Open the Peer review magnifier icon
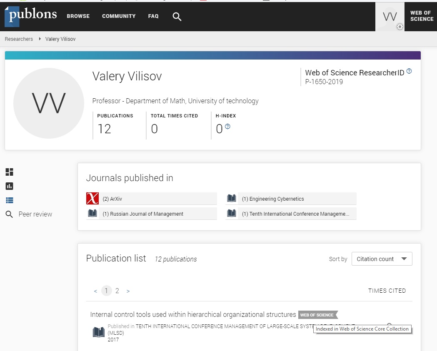 (9, 214)
